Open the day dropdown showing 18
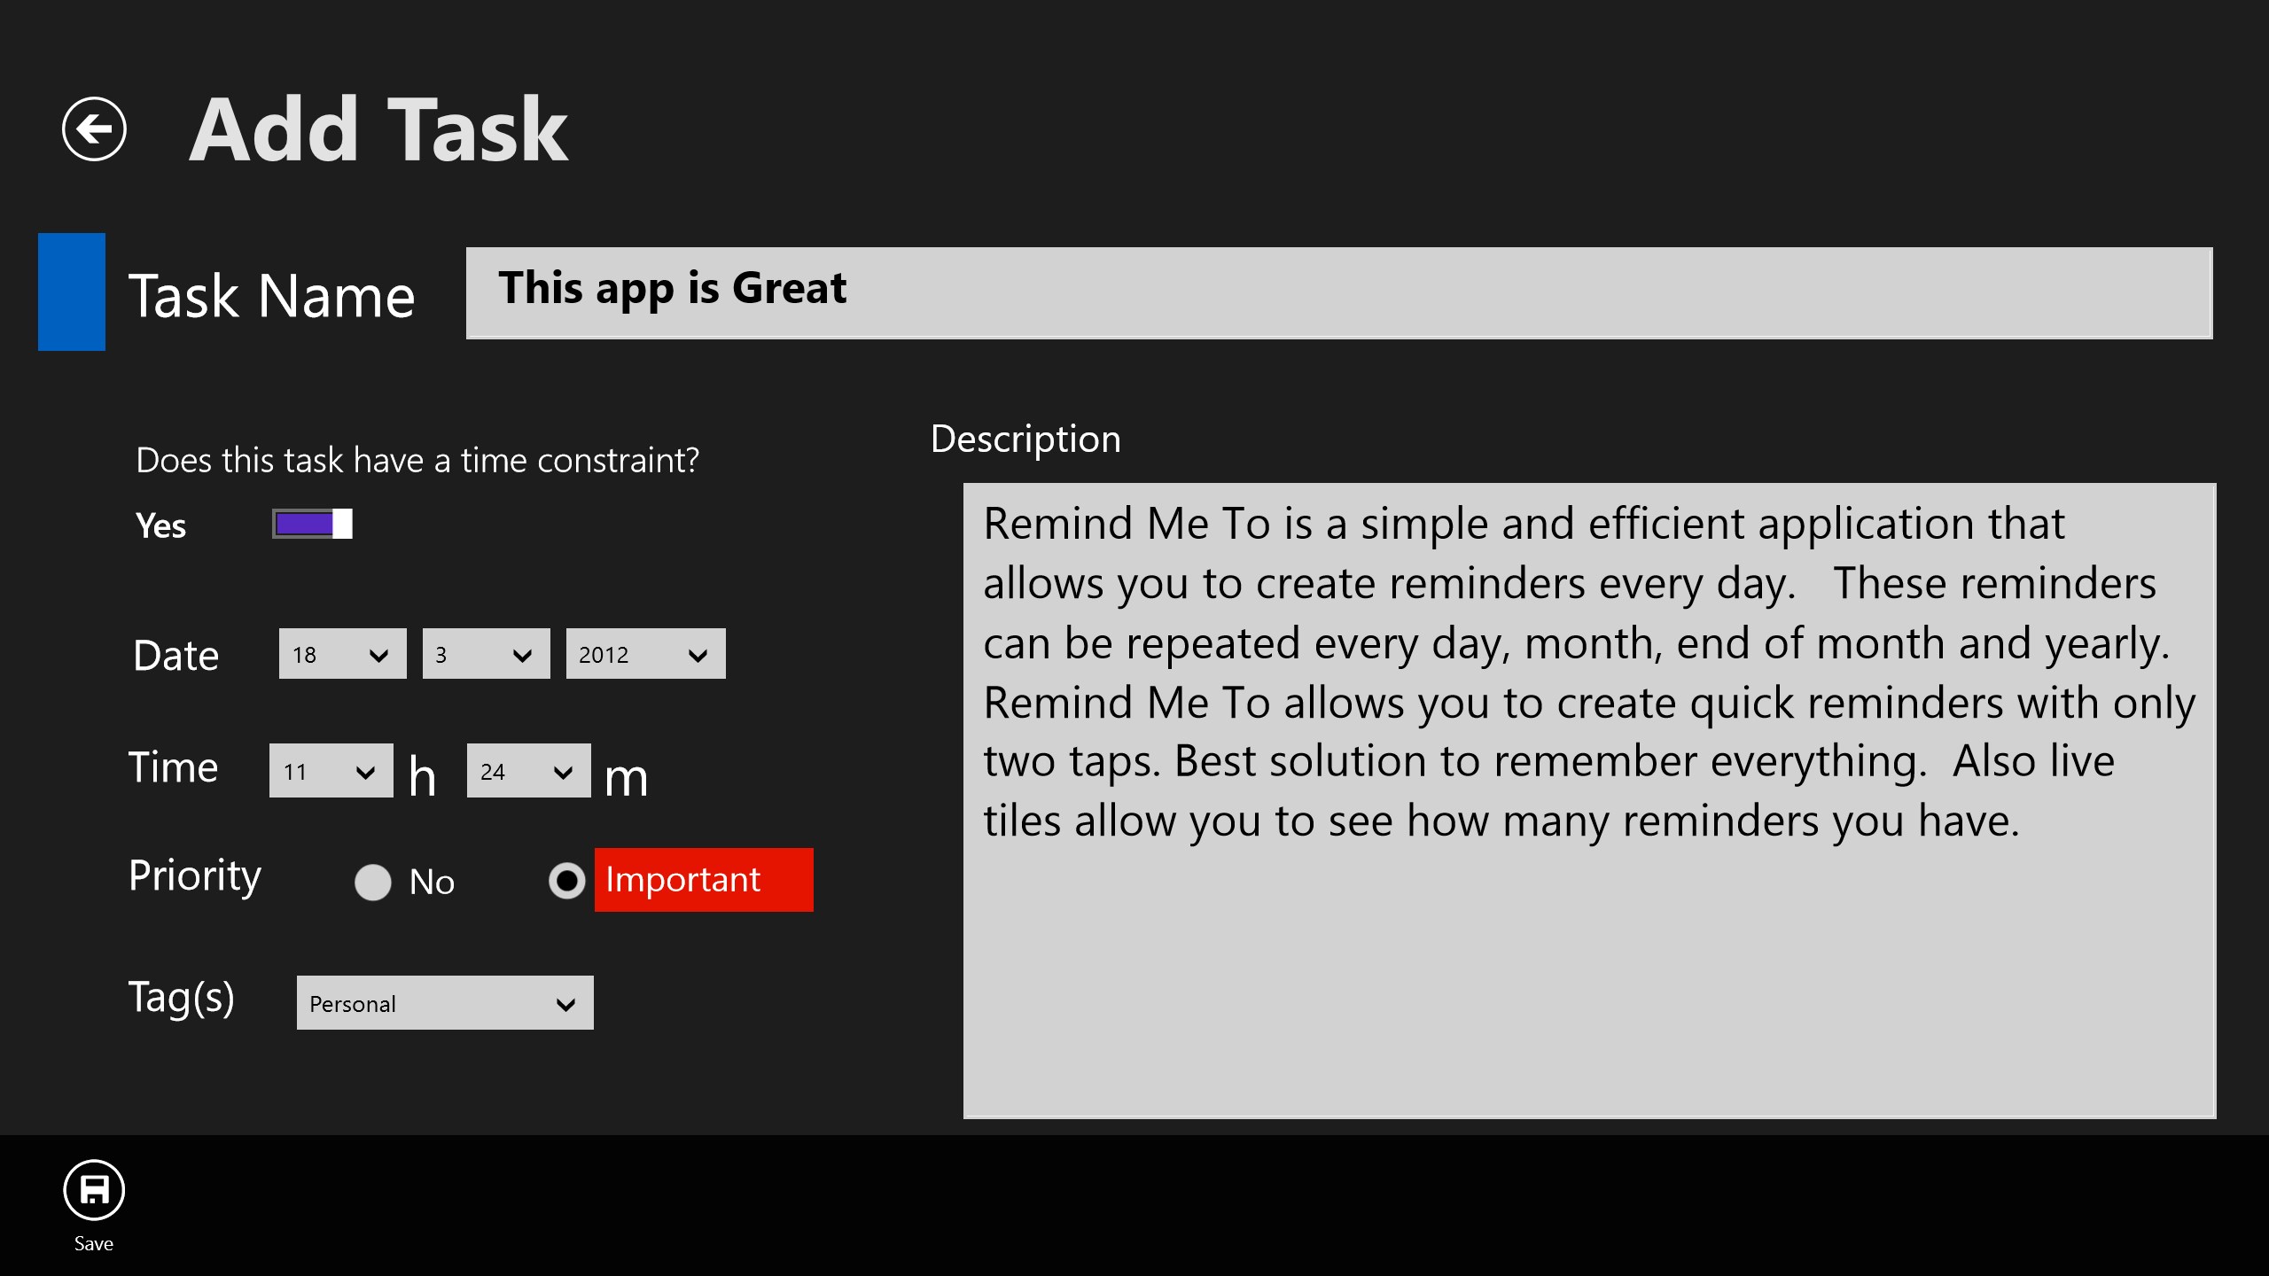The image size is (2269, 1276). [x=342, y=654]
